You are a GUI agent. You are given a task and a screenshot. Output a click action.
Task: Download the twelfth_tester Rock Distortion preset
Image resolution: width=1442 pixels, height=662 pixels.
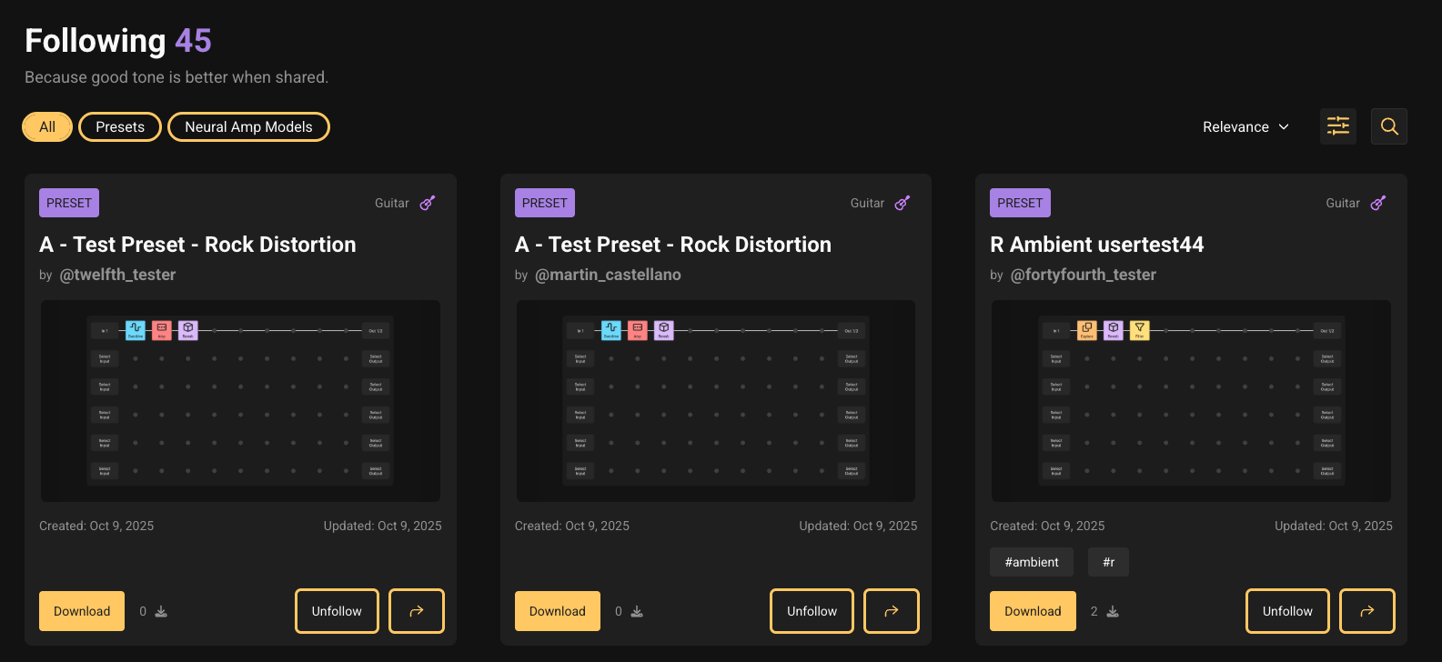coord(82,611)
